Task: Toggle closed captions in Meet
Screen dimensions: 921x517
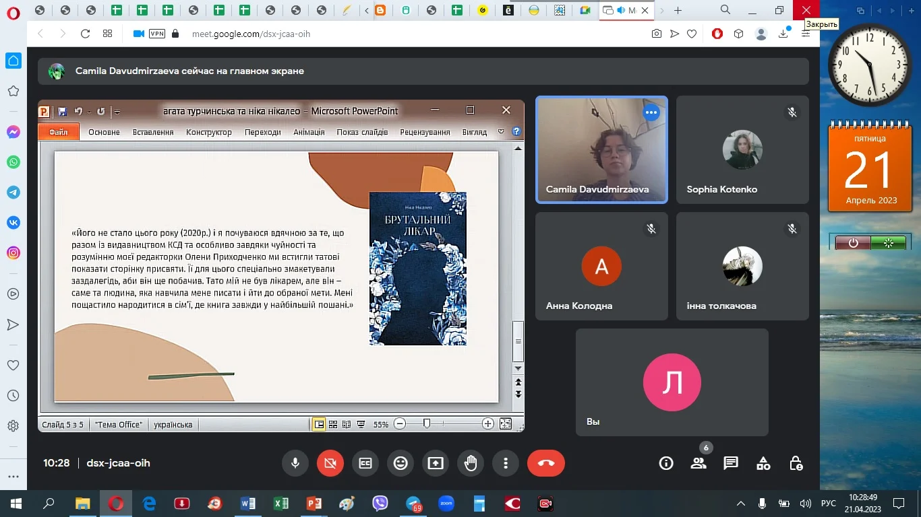Action: (365, 463)
